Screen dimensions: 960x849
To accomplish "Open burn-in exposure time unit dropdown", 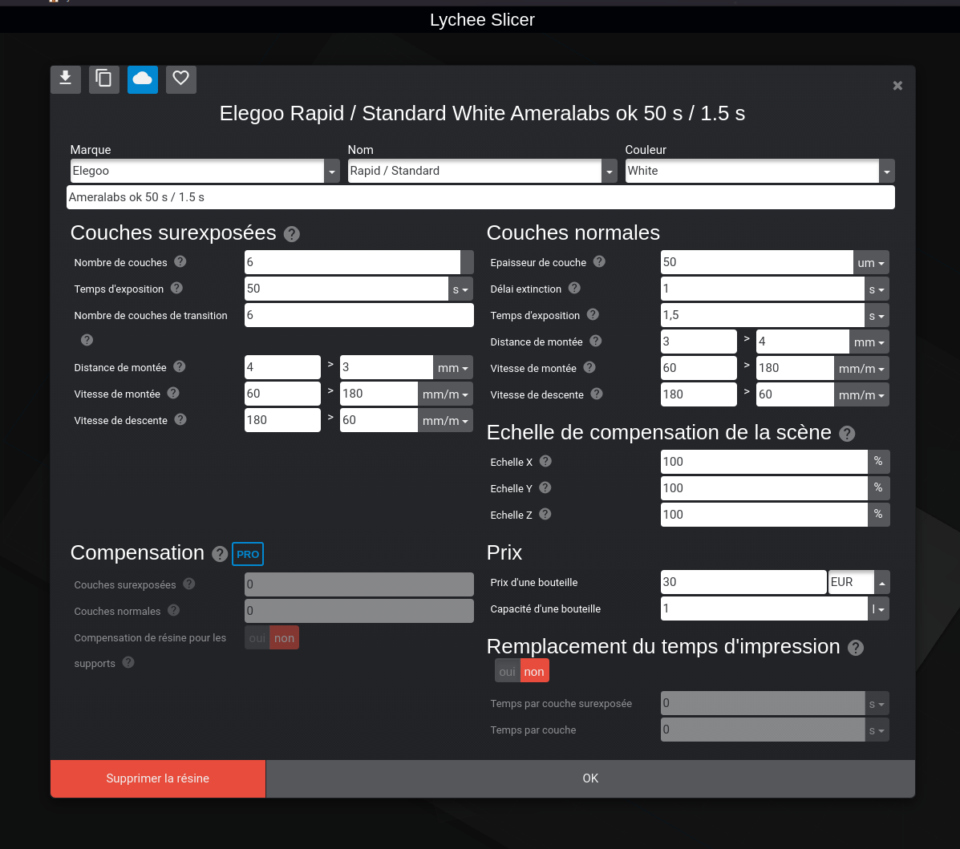I will (461, 289).
